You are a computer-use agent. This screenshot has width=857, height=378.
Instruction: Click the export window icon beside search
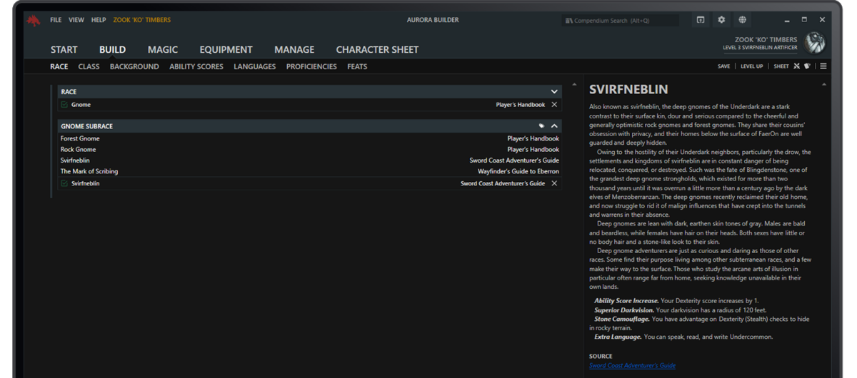[x=701, y=20]
